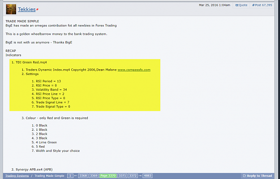Click the setting "RSI Period = 13"

[48, 81]
